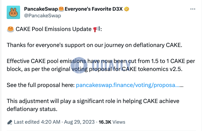Click the Aug 29, 2023 date

point(79,122)
